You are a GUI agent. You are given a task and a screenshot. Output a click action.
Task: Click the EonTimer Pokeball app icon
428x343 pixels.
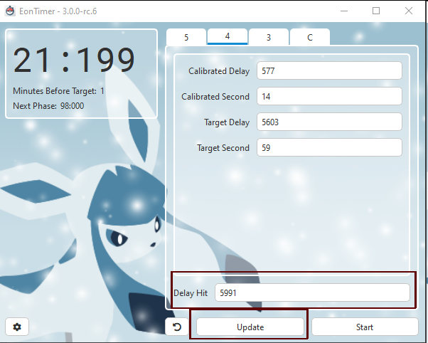tap(10, 11)
